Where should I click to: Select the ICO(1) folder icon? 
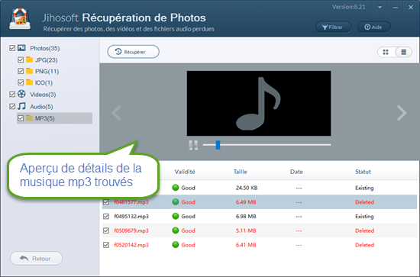30,82
